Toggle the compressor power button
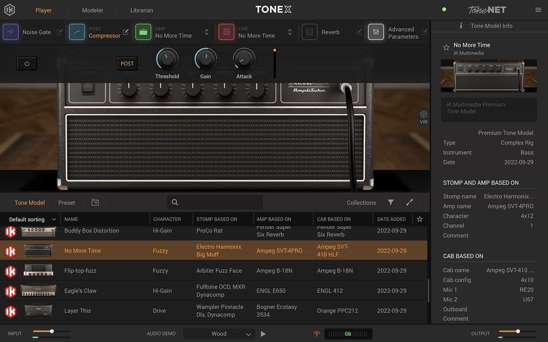The image size is (548, 342). click(27, 63)
